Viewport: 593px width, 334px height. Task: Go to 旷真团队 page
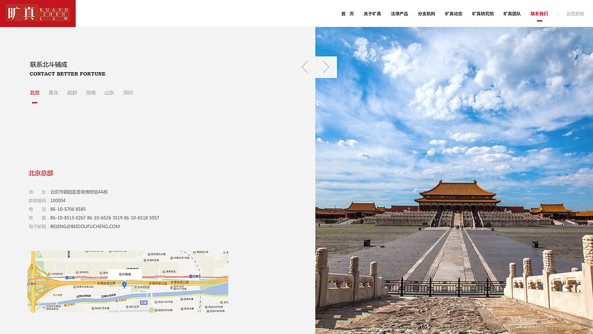tap(512, 14)
